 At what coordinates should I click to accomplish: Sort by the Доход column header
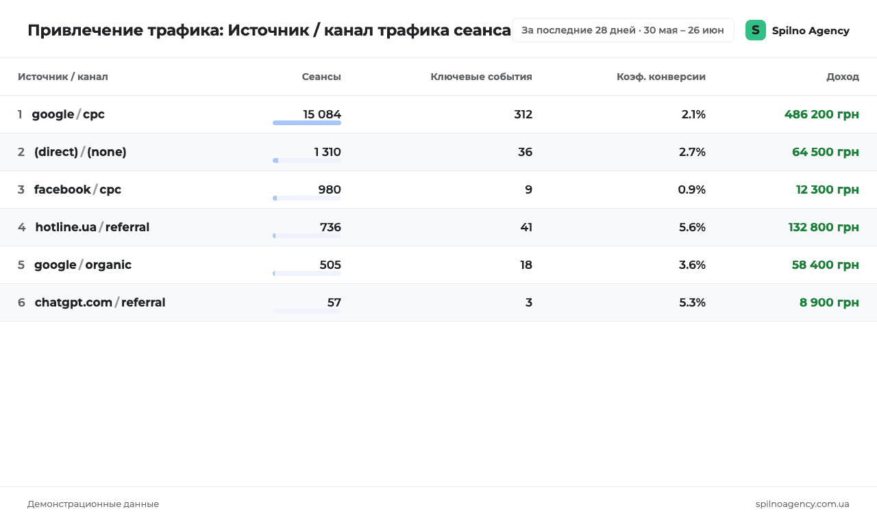[x=843, y=77]
